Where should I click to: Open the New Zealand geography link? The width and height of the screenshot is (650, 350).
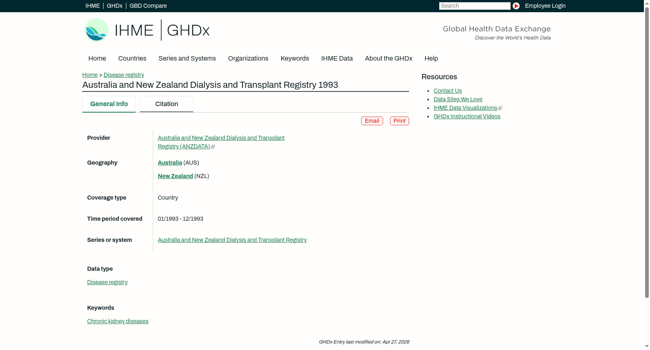click(175, 176)
